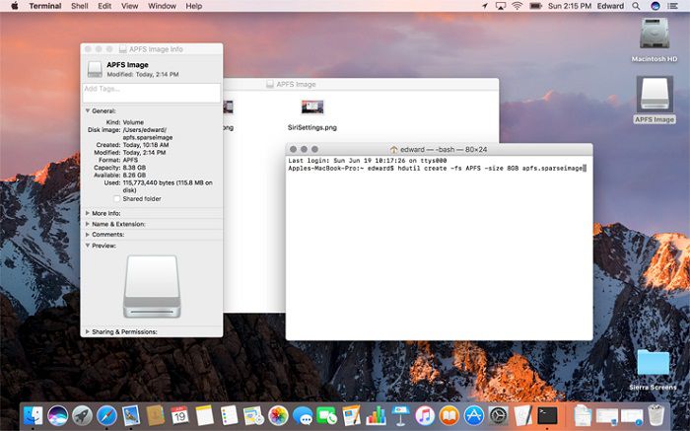
Task: Open iBooks orange book icon
Action: click(449, 415)
